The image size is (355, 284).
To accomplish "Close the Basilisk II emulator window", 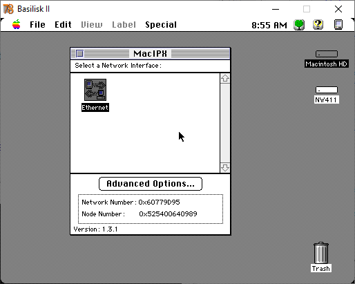I will (x=338, y=9).
